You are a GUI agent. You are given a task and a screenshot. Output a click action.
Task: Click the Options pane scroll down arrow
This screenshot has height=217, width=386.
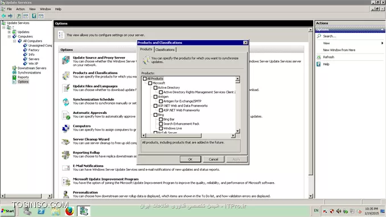(x=311, y=196)
